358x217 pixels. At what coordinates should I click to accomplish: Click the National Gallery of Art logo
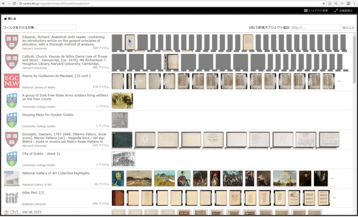coord(12,179)
